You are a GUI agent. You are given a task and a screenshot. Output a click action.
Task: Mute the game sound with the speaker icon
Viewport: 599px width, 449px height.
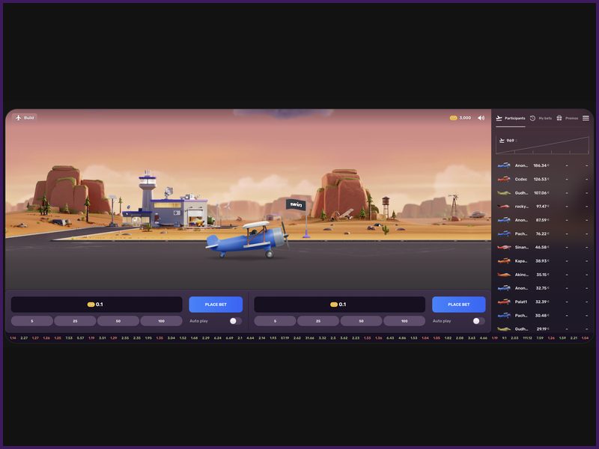click(x=480, y=118)
